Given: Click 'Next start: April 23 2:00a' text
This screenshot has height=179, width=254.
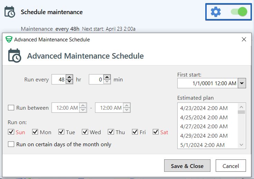Looking at the screenshot, I should tap(109, 29).
